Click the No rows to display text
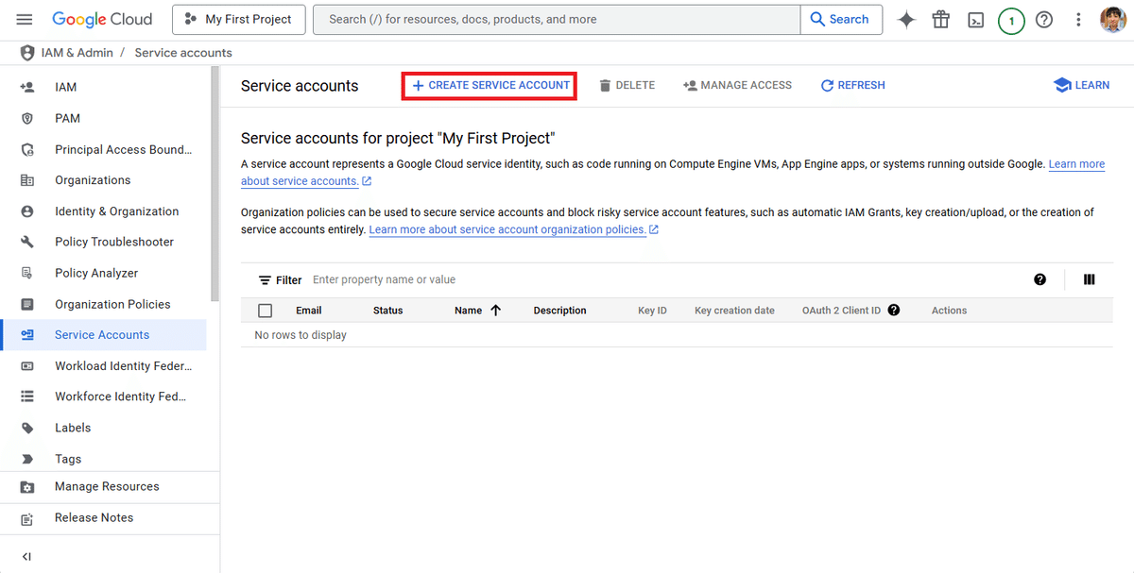 301,335
